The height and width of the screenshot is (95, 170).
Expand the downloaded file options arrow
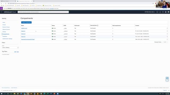(14, 91)
